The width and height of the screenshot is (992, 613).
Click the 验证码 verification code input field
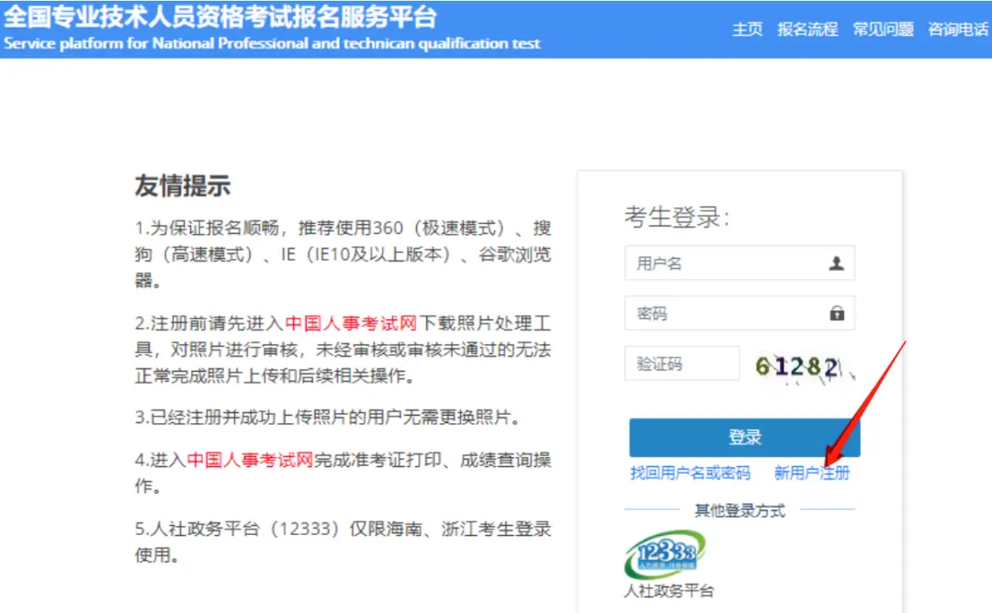(682, 362)
